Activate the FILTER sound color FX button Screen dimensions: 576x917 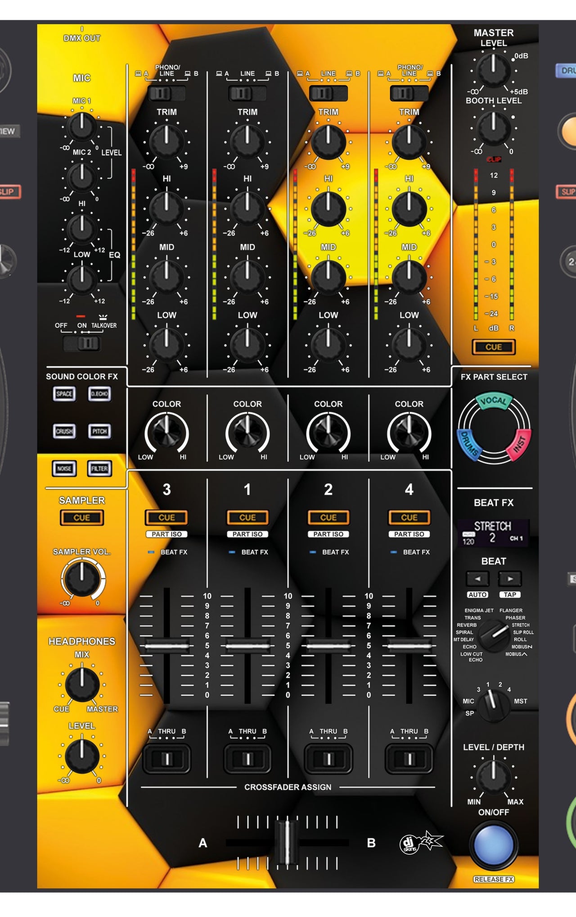point(99,469)
